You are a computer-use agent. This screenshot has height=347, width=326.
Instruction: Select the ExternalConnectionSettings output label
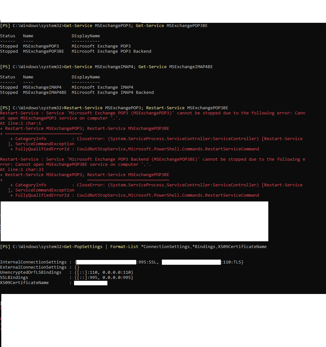pos(33,267)
